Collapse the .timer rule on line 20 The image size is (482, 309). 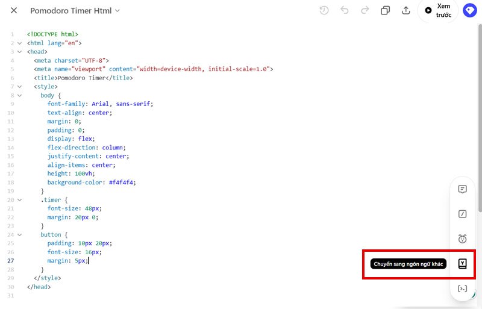[x=19, y=199]
